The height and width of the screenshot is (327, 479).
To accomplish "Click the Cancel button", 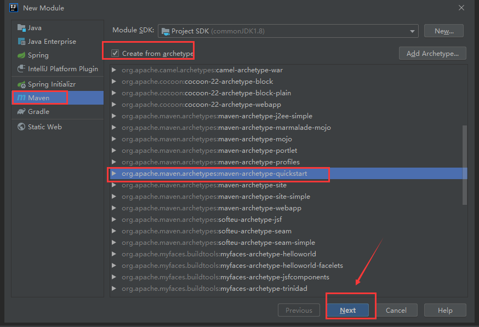I will [396, 310].
